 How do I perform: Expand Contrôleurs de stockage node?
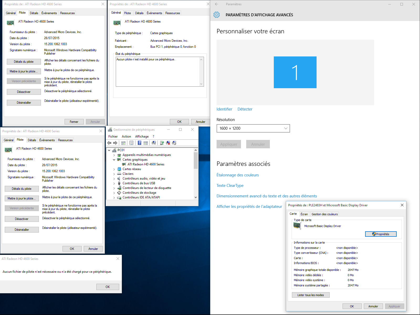click(114, 193)
